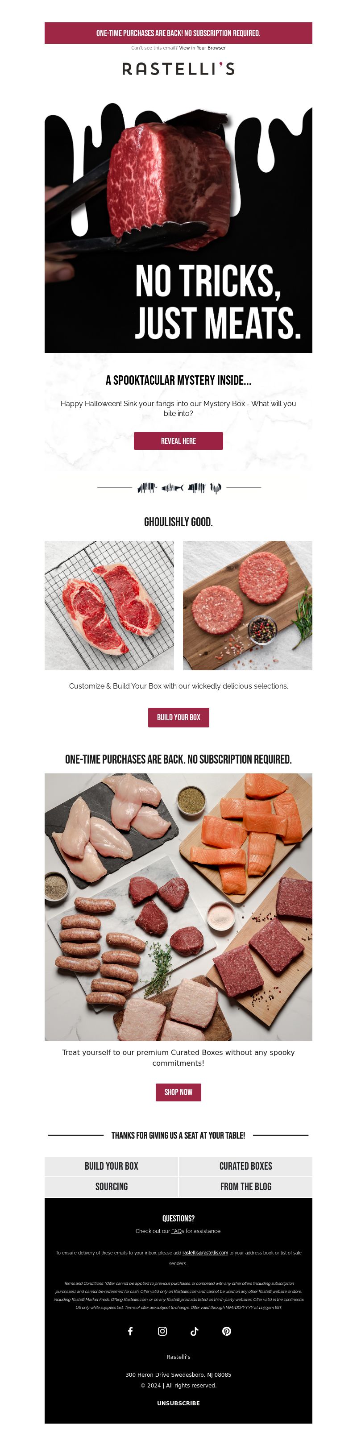Click the Rastelli's logo at top
Viewport: 357px width, 1441px height.
click(x=178, y=69)
